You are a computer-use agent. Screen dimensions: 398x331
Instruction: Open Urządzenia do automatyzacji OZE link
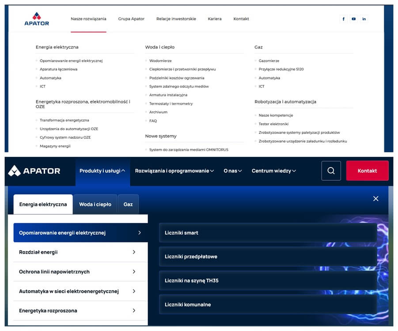tap(69, 129)
